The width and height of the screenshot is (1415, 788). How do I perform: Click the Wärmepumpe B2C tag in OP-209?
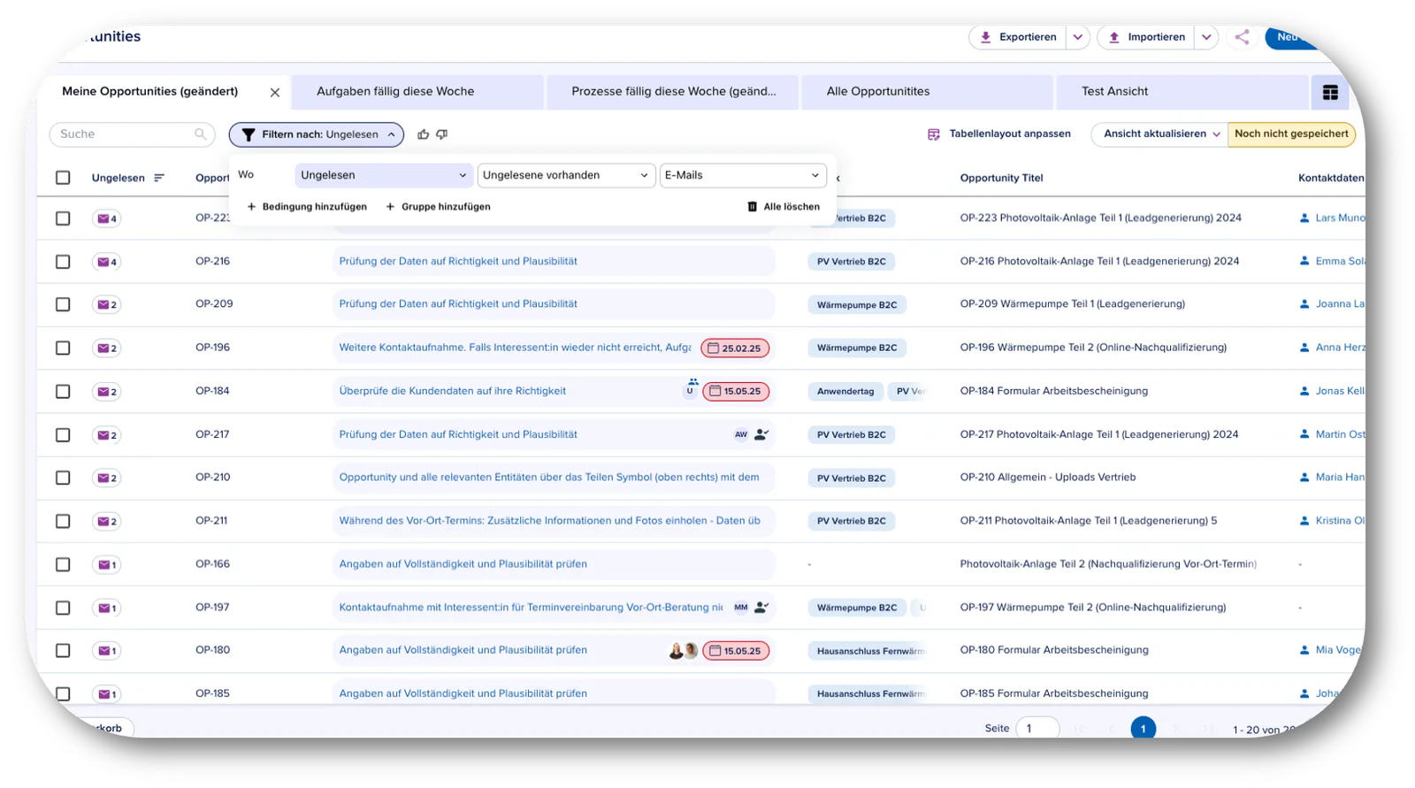(x=856, y=305)
